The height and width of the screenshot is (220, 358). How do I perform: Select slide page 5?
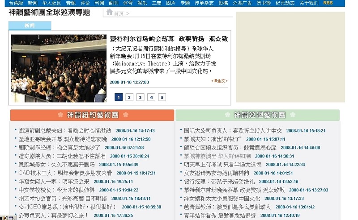162,97
